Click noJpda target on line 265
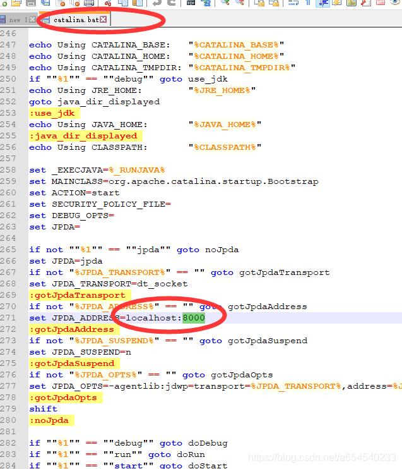Image resolution: width=402 pixels, height=469 pixels. tap(222, 250)
